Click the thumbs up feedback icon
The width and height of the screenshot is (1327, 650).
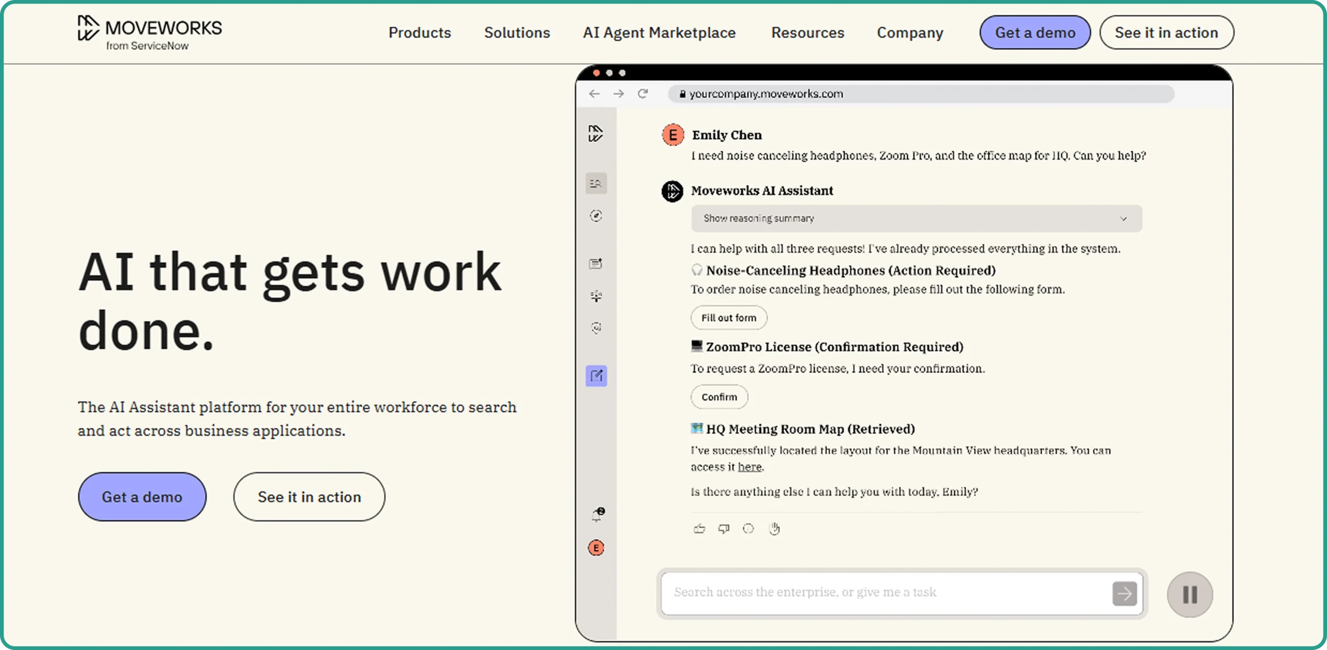(699, 528)
